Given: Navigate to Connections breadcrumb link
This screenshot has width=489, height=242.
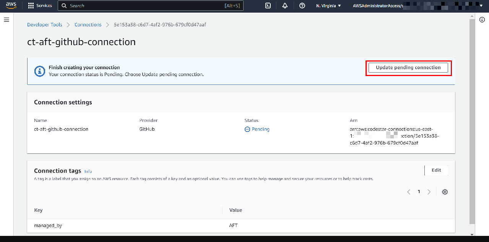Looking at the screenshot, I should coord(88,24).
